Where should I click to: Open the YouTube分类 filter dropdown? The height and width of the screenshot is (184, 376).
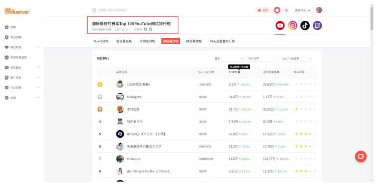click(x=297, y=58)
